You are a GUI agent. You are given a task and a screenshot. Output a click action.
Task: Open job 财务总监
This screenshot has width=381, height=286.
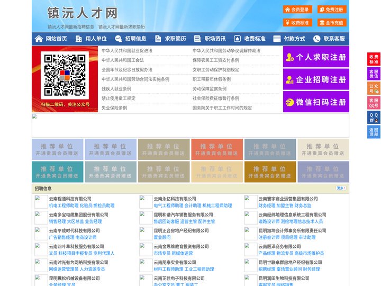coord(303,205)
